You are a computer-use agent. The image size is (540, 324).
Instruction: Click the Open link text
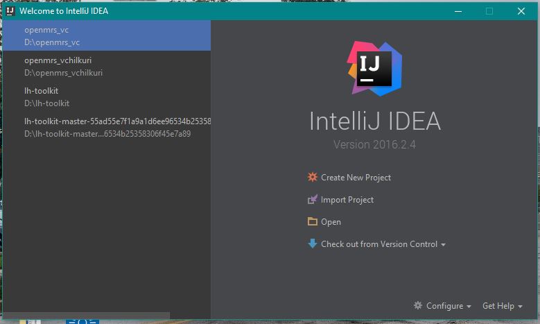tap(331, 222)
